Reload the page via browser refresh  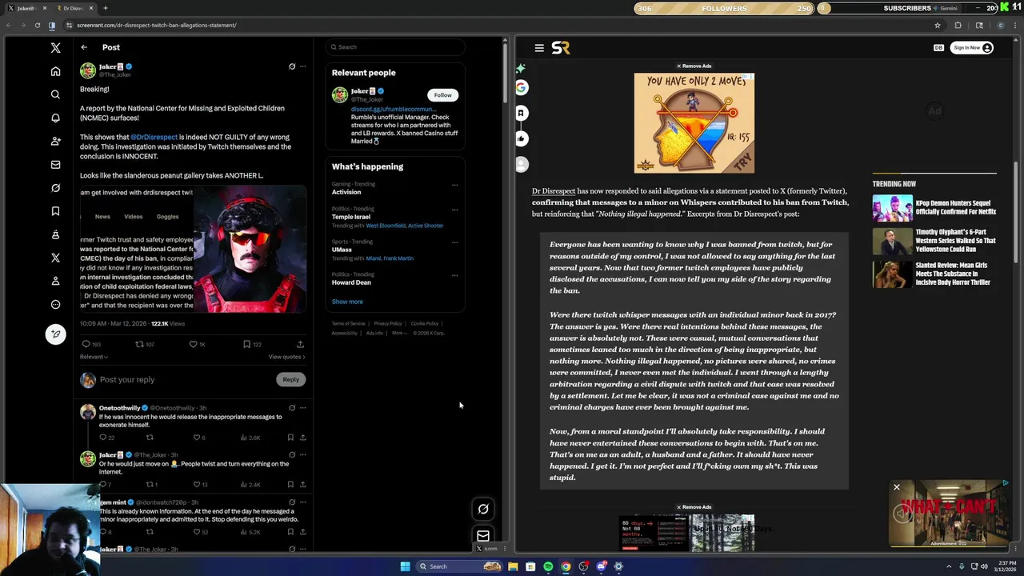37,25
